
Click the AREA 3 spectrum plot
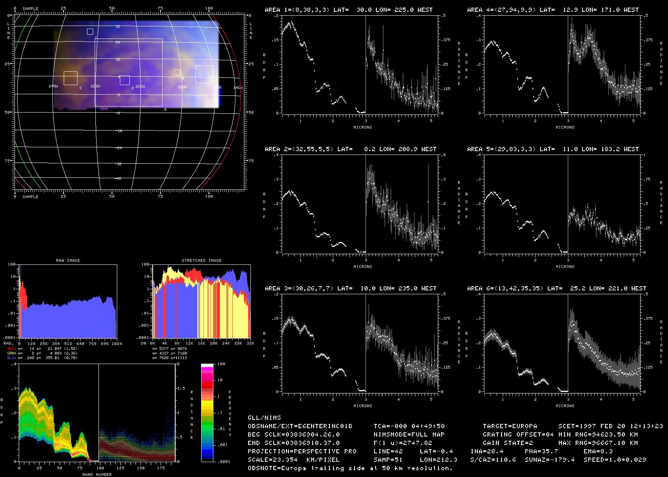[x=360, y=343]
